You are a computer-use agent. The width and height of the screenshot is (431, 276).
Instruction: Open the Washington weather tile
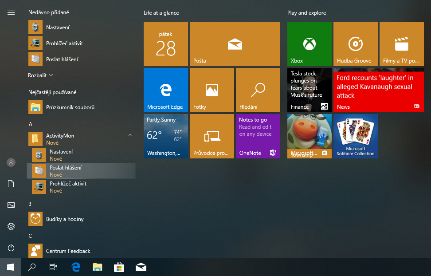click(x=166, y=136)
